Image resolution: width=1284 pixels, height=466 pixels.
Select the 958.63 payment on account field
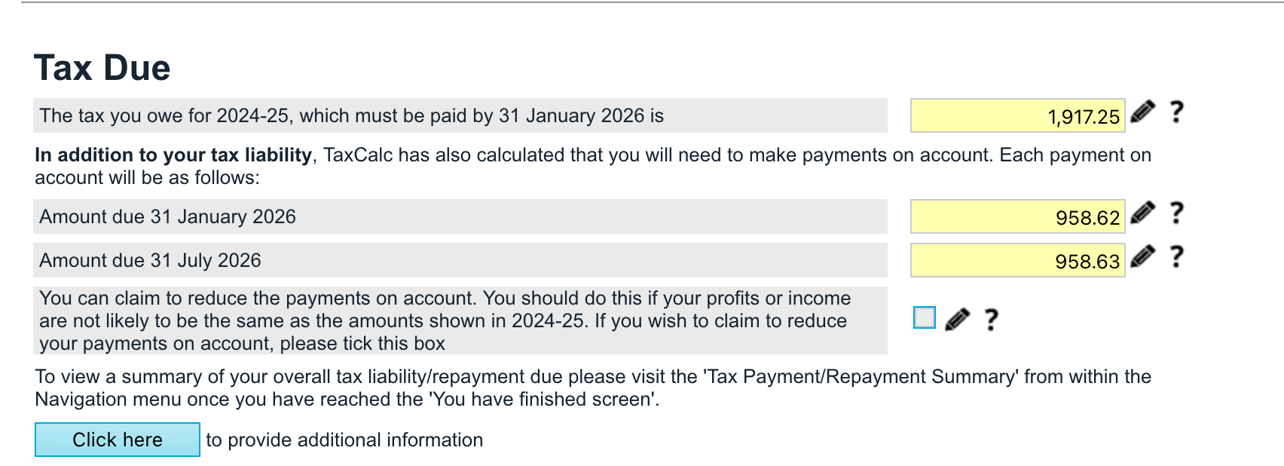[x=1017, y=261]
